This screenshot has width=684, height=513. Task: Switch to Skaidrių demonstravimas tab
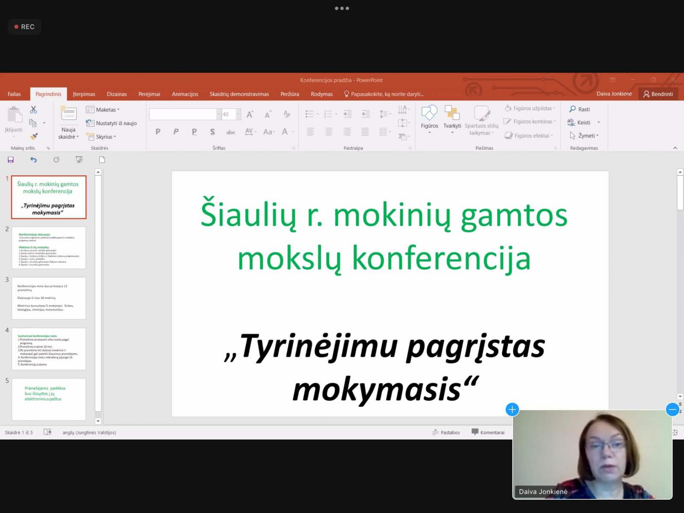(239, 94)
